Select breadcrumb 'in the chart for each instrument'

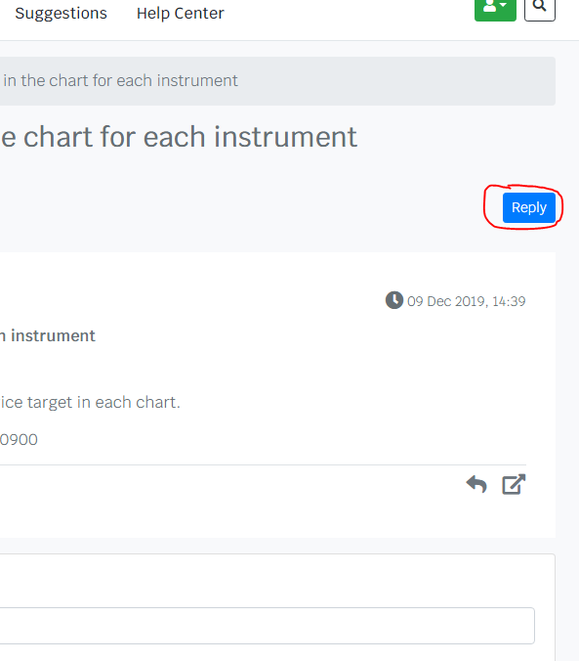click(120, 80)
